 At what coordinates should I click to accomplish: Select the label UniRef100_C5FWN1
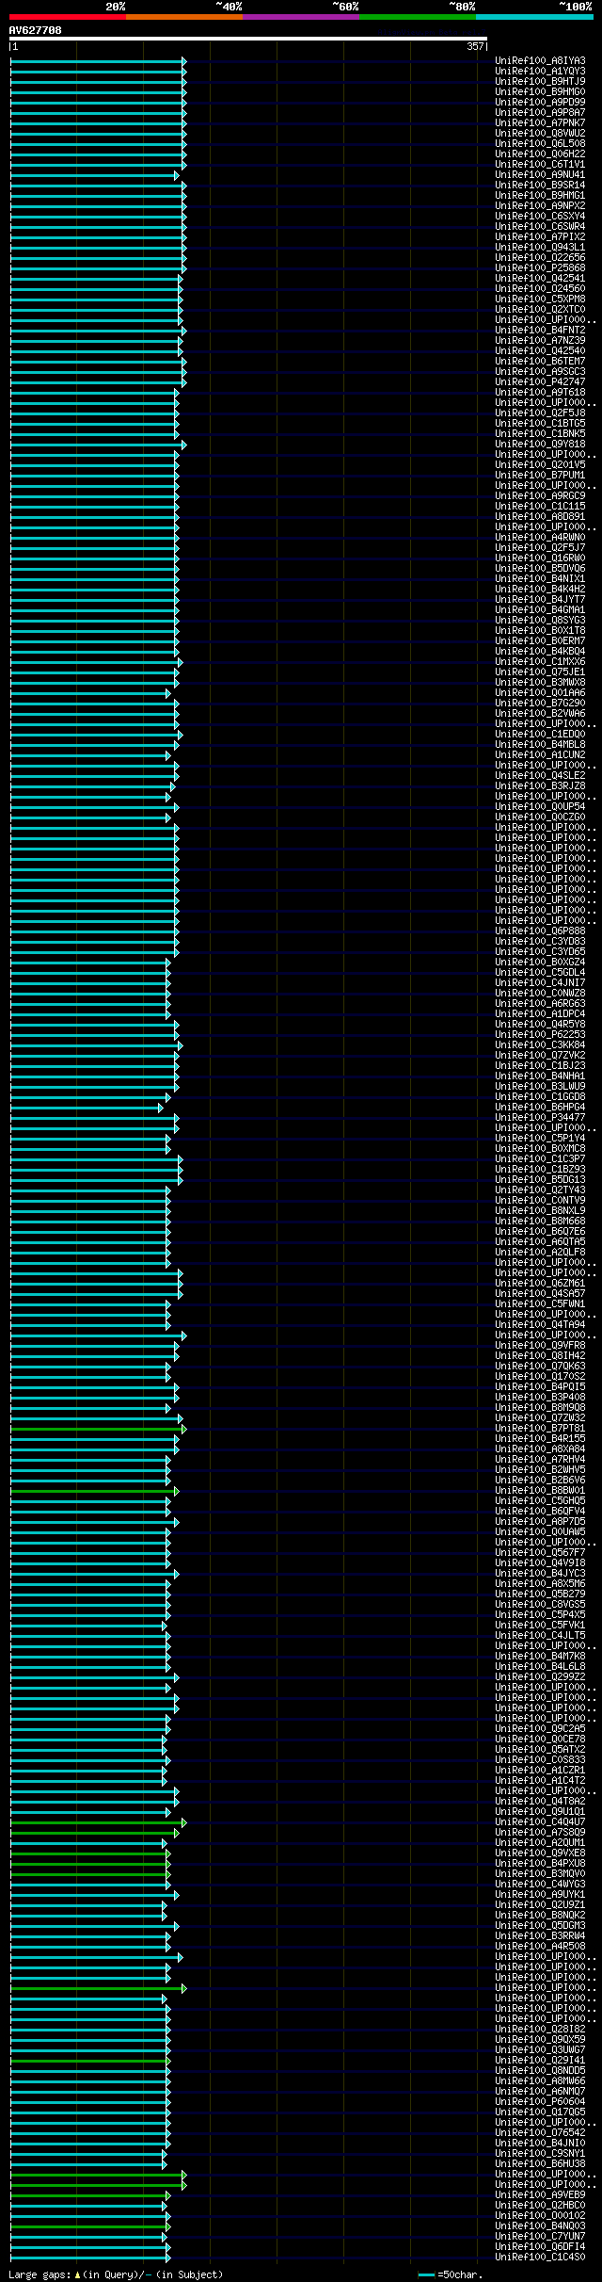540,1304
